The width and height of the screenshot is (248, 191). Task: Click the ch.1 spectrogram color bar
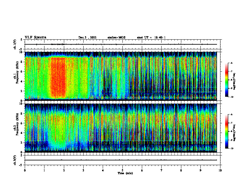227,80
